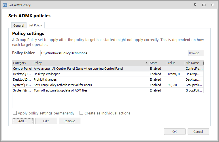Click the Remove button
The height and width of the screenshot is (142, 219).
69,121
